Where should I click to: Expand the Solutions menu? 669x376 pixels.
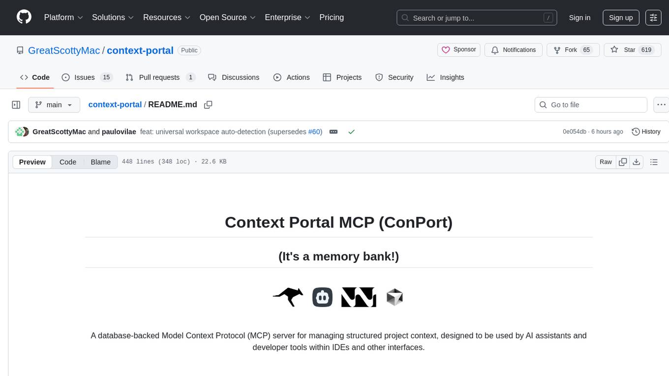click(113, 17)
